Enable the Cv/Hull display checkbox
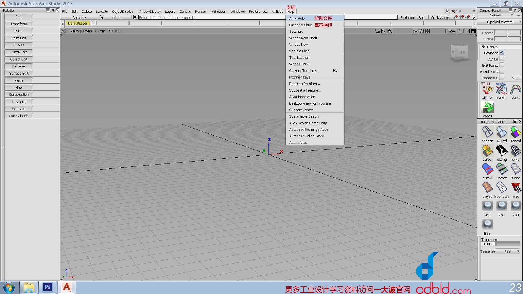Image resolution: width=523 pixels, height=294 pixels. pyautogui.click(x=502, y=59)
